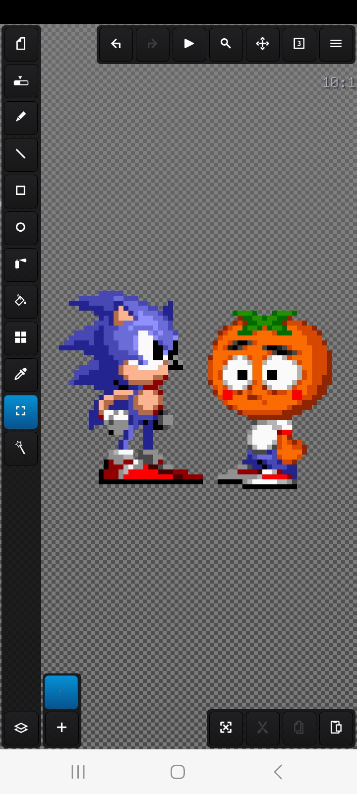
Task: Tap the orange-head character sprite
Action: coord(270,399)
